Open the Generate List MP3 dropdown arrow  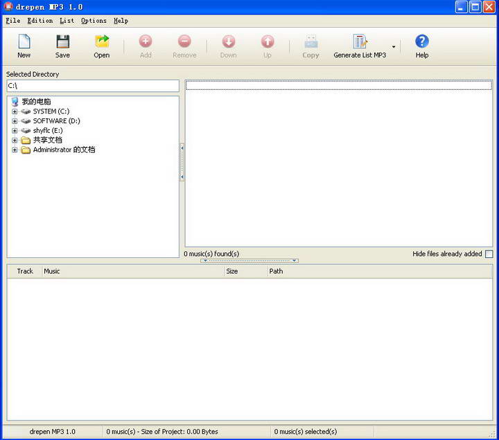[x=394, y=47]
